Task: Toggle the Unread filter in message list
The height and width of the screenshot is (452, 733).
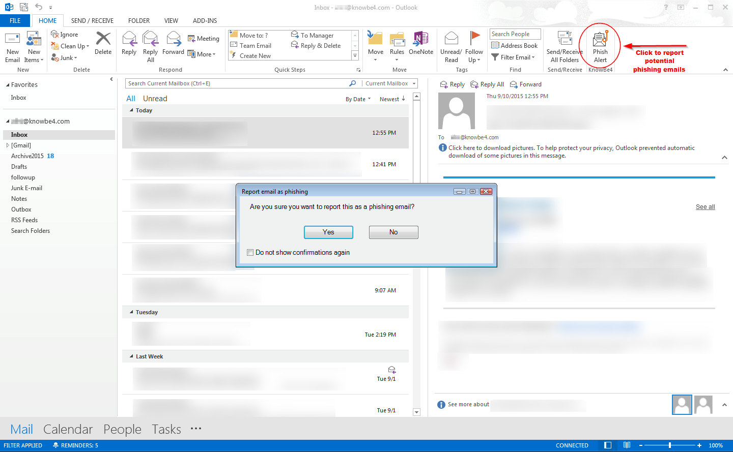Action: (x=155, y=99)
